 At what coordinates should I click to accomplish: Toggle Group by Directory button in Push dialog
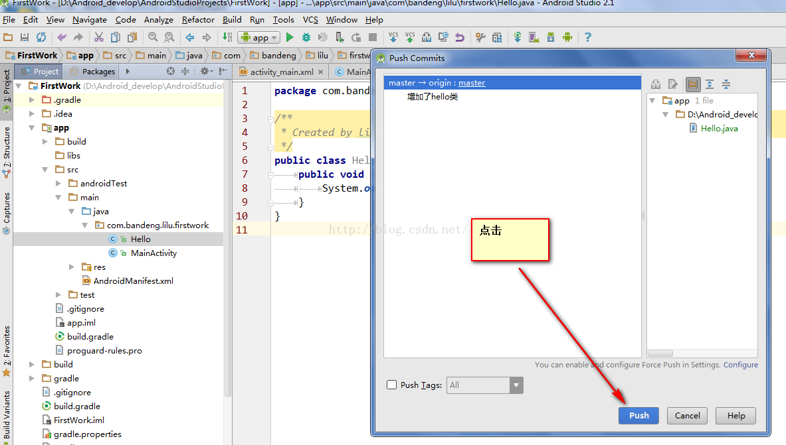693,84
